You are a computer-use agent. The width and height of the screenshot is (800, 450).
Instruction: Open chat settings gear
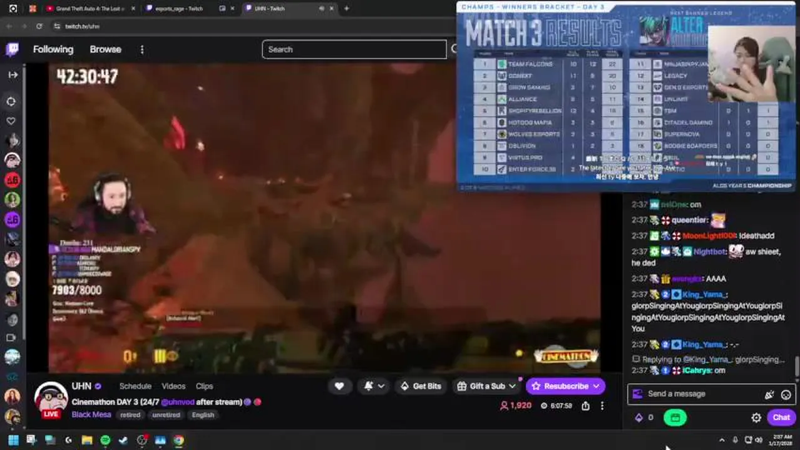point(756,417)
